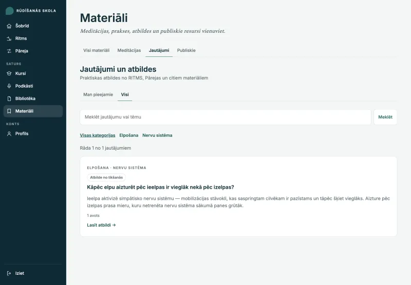
Task: Select the Jautājumi tab
Action: pyautogui.click(x=159, y=50)
